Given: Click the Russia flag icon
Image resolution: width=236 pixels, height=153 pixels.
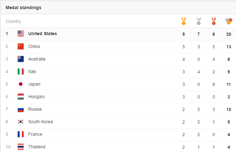Looking at the screenshot, I should click(21, 109).
